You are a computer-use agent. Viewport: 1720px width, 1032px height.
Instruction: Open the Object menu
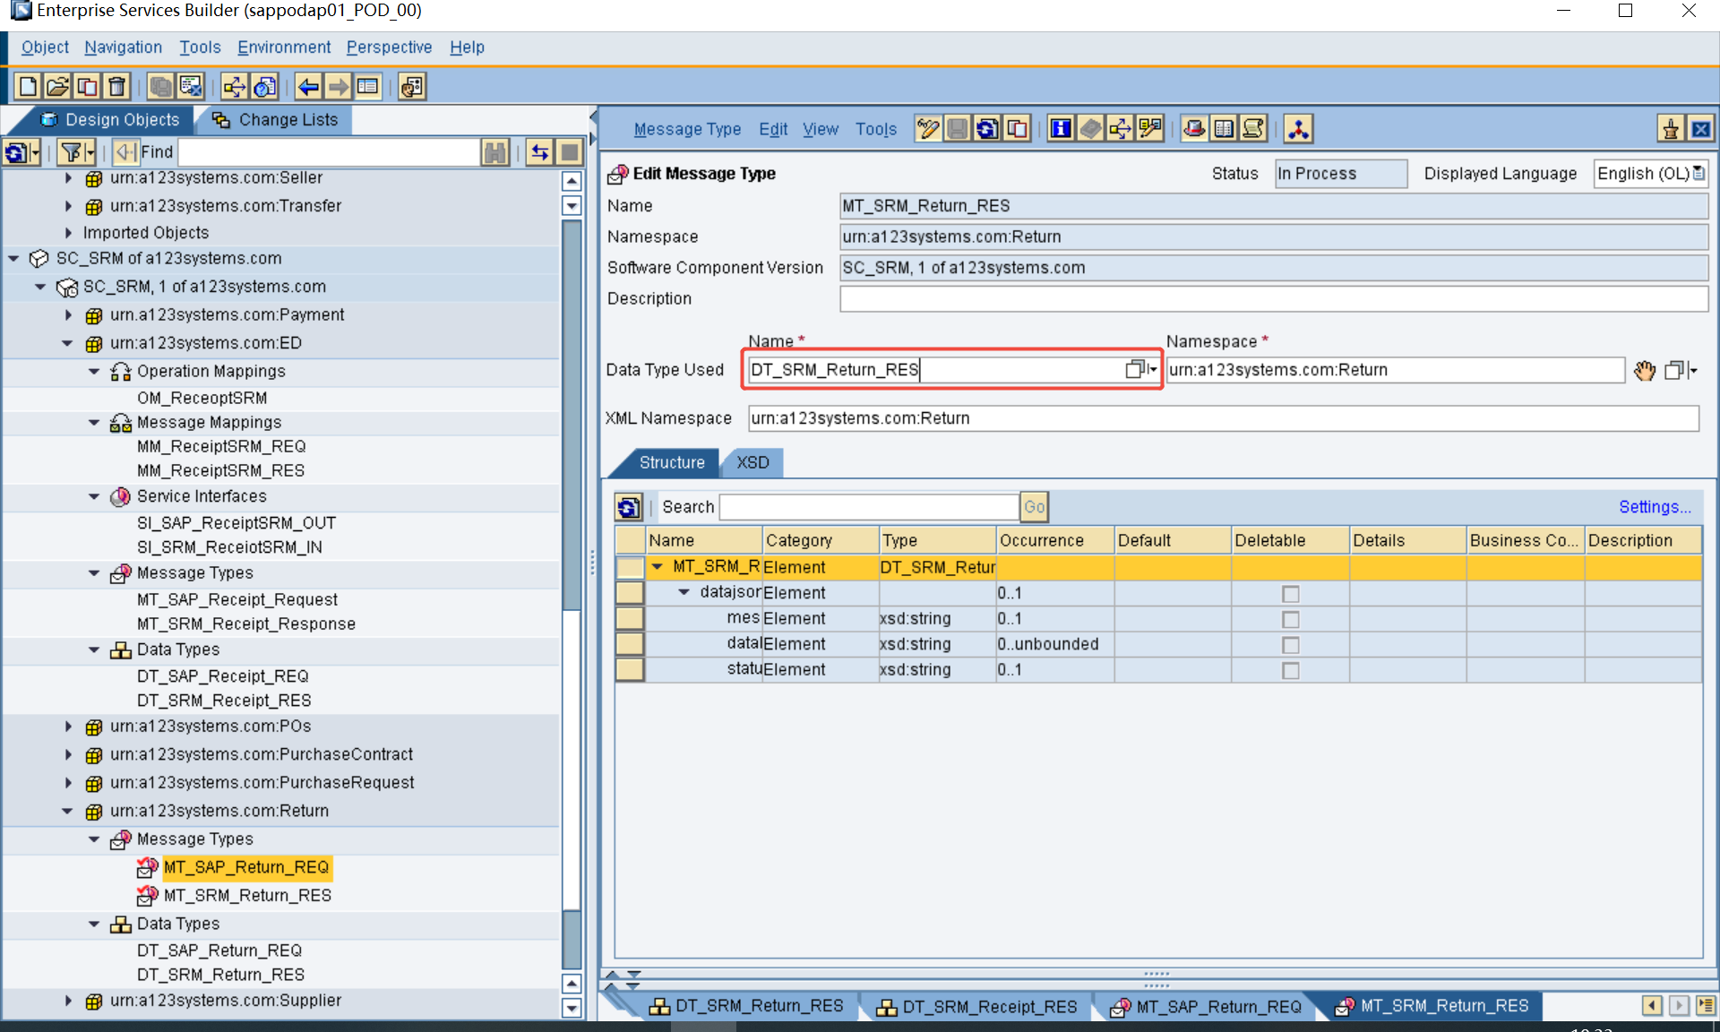pos(45,47)
